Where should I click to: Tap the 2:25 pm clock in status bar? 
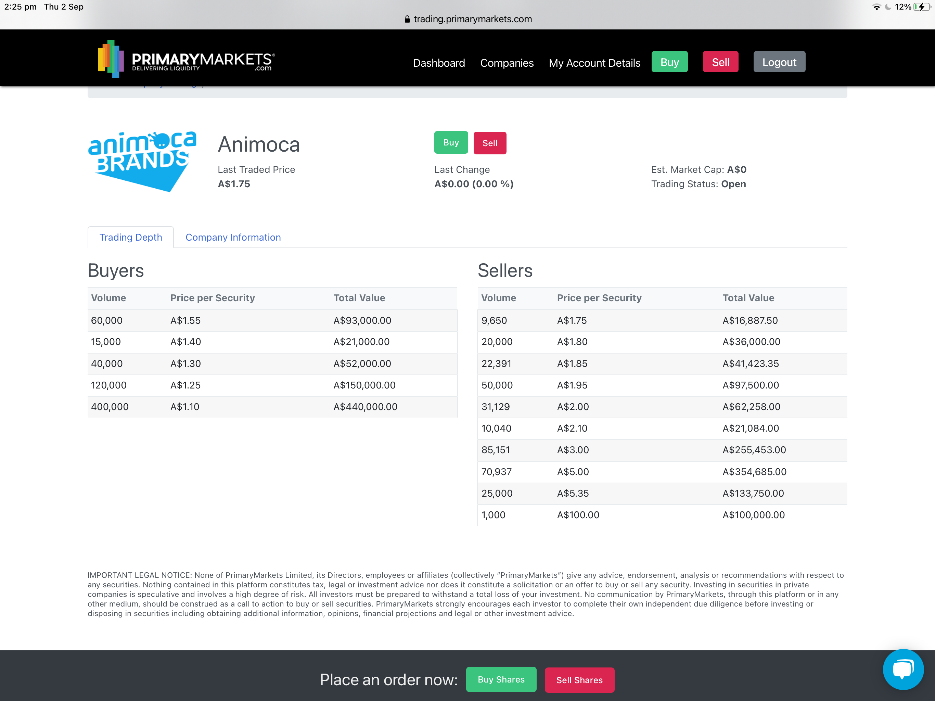click(20, 7)
